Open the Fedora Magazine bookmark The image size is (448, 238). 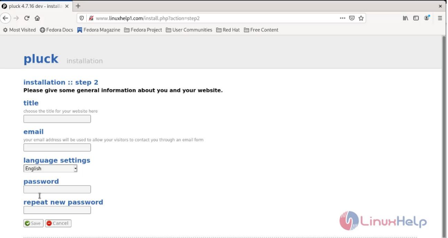pos(99,30)
